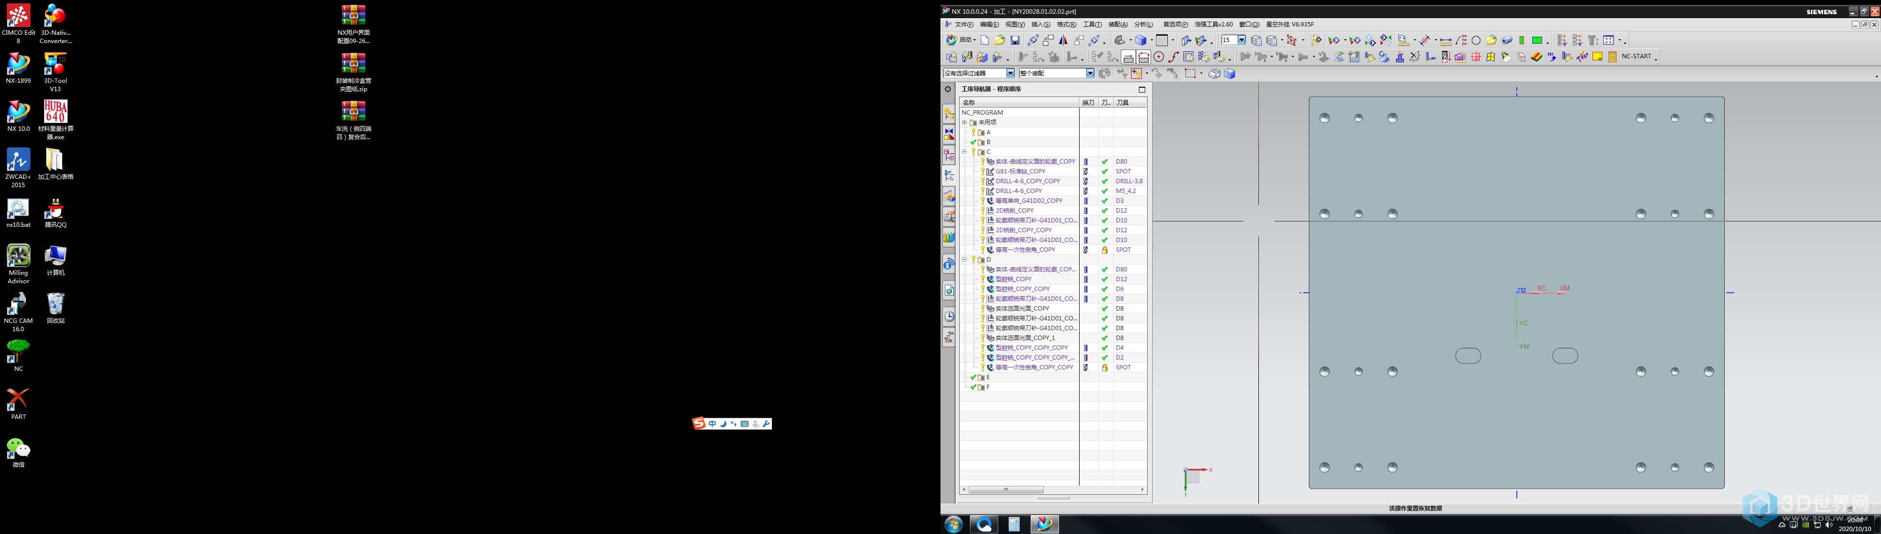Click the red circle point icon
Image resolution: width=1881 pixels, height=534 pixels.
[x=1159, y=57]
